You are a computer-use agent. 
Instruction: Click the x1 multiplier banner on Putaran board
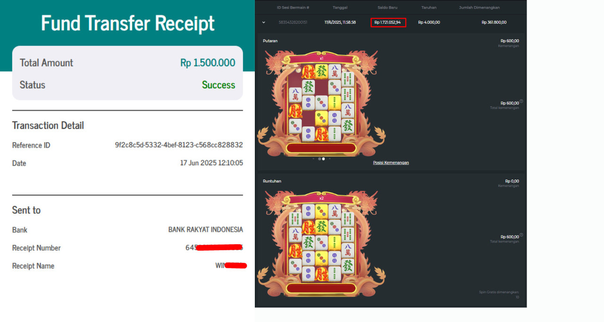321,59
